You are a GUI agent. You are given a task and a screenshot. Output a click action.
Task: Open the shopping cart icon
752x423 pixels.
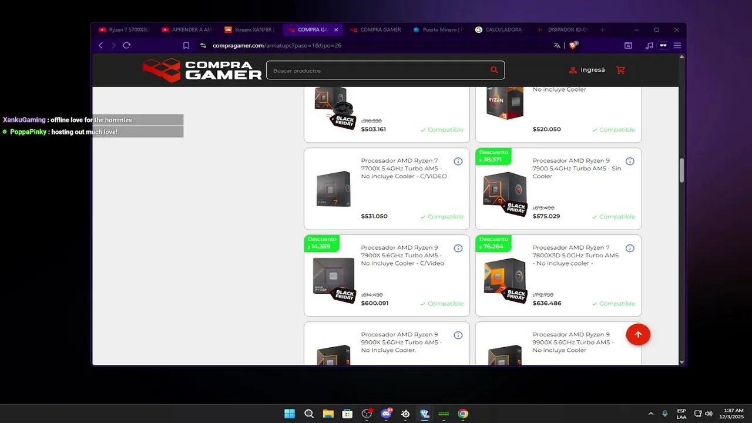[x=620, y=70]
